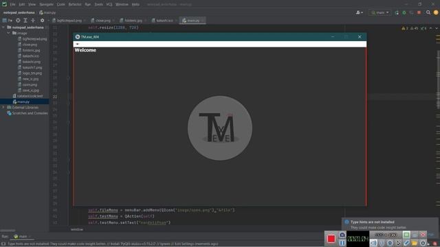Click the red stop recording button
Screen dimensions: 440x247
331,239
